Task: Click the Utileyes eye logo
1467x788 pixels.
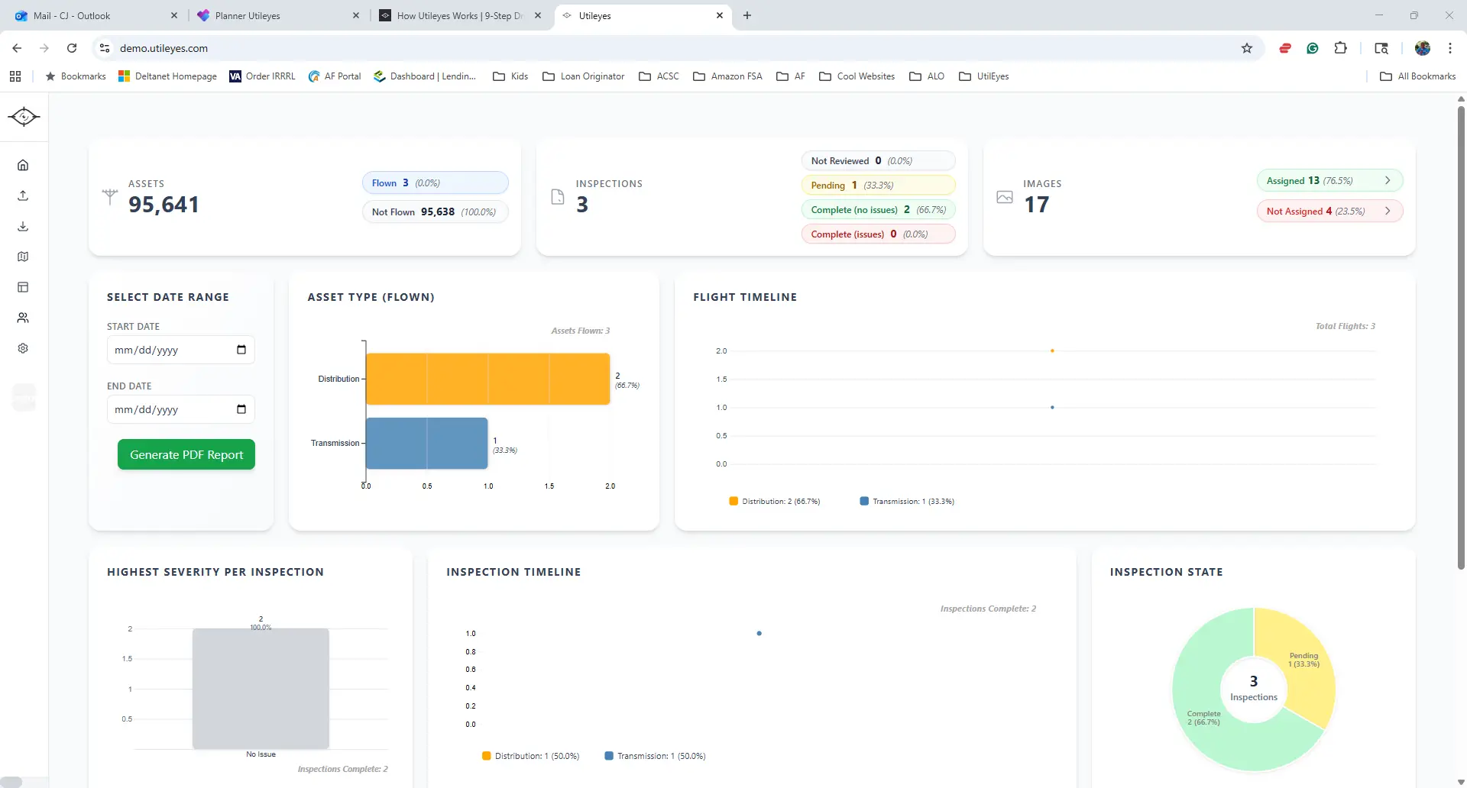Action: click(x=24, y=116)
